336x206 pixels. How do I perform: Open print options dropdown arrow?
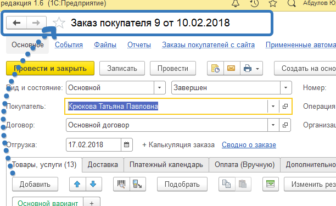pyautogui.click(x=257, y=69)
